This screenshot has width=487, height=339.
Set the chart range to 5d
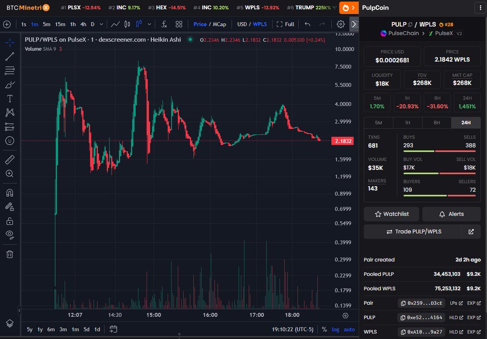pos(86,329)
